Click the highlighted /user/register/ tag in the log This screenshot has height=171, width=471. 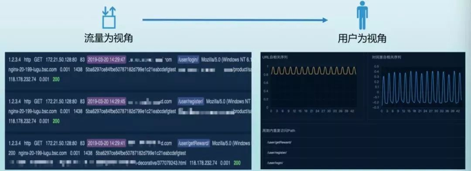[191, 101]
